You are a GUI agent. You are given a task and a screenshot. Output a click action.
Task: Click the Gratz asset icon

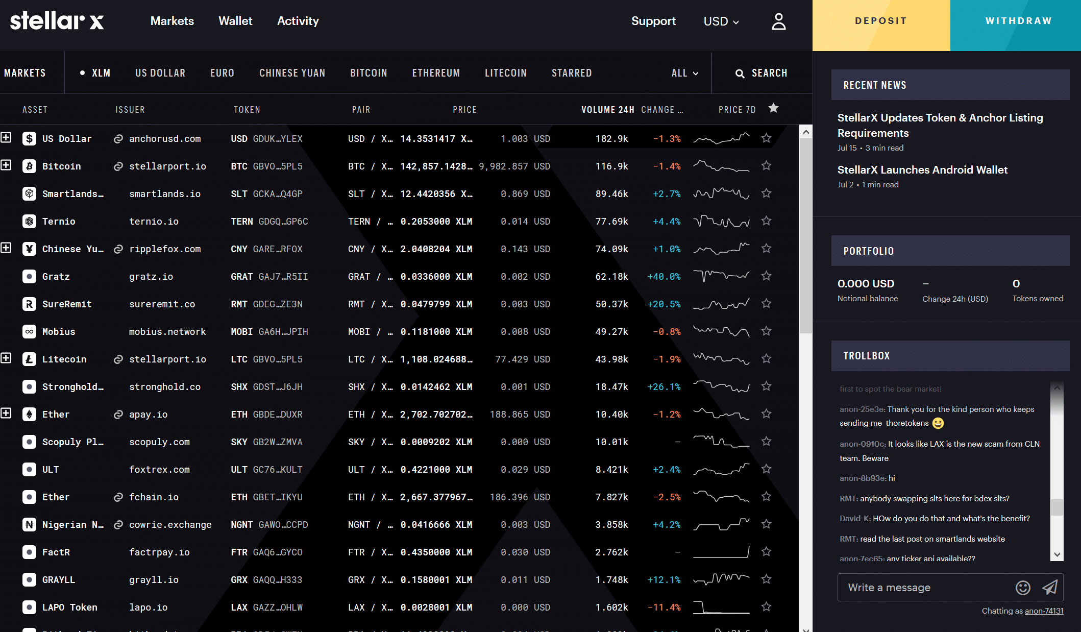click(x=30, y=276)
